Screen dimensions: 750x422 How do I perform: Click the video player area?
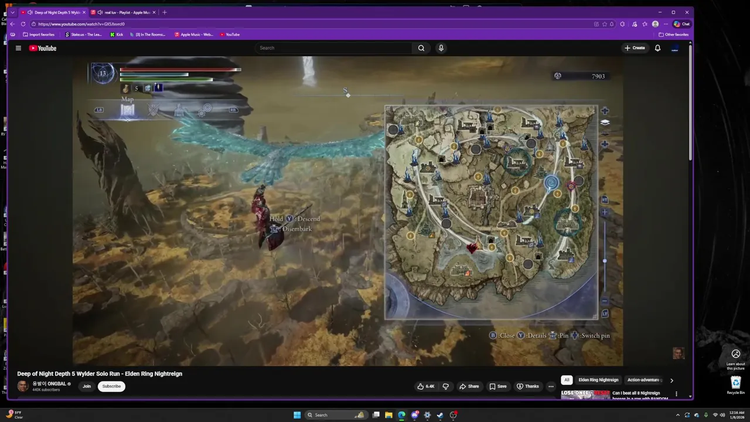point(347,211)
